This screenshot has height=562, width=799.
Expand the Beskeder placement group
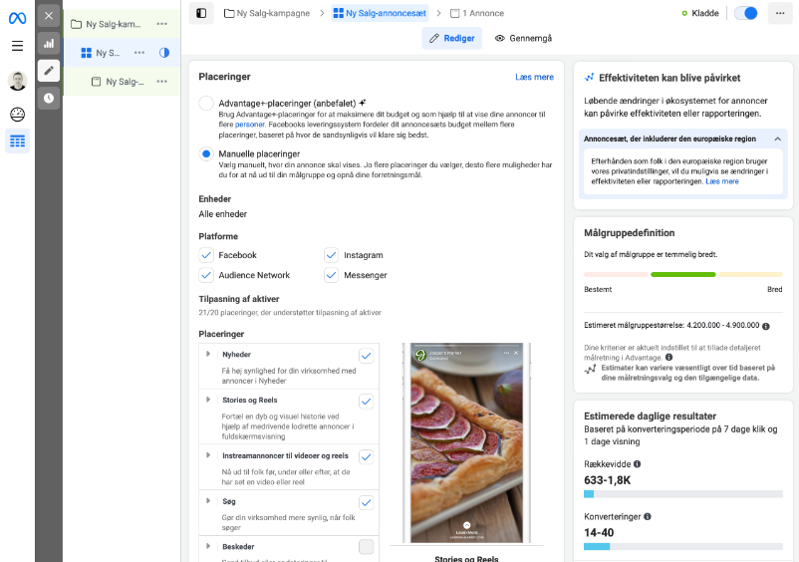click(208, 546)
